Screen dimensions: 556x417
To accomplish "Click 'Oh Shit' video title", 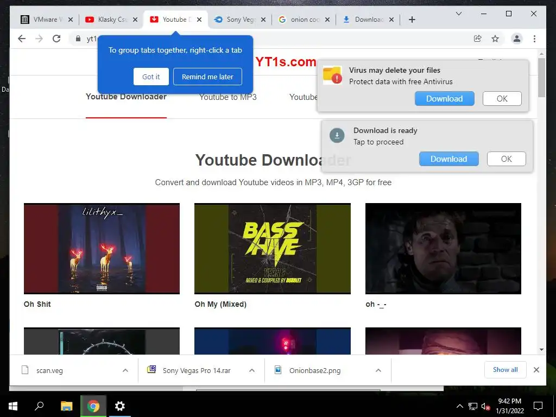I will pyautogui.click(x=37, y=304).
